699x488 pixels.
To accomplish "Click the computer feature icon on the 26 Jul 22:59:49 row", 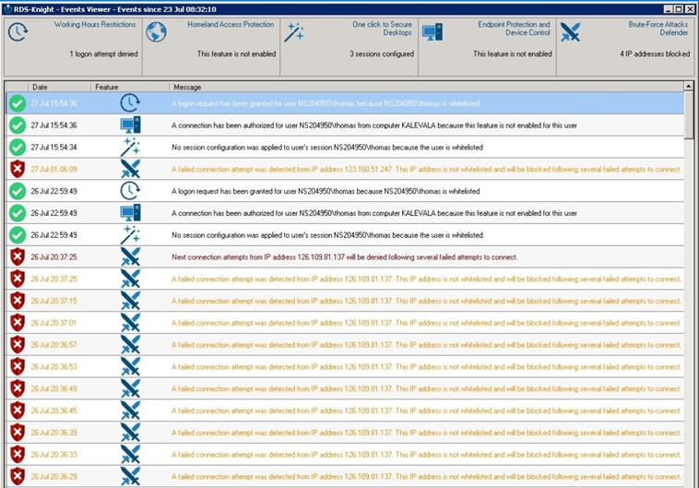I will [130, 213].
